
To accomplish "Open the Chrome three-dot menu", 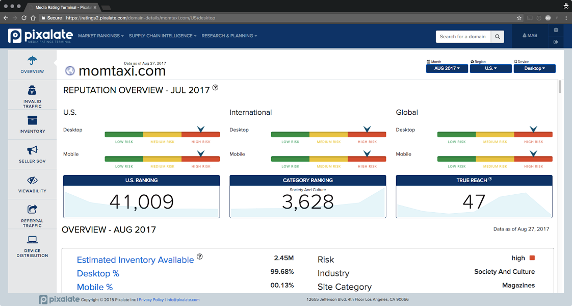I will tap(566, 18).
